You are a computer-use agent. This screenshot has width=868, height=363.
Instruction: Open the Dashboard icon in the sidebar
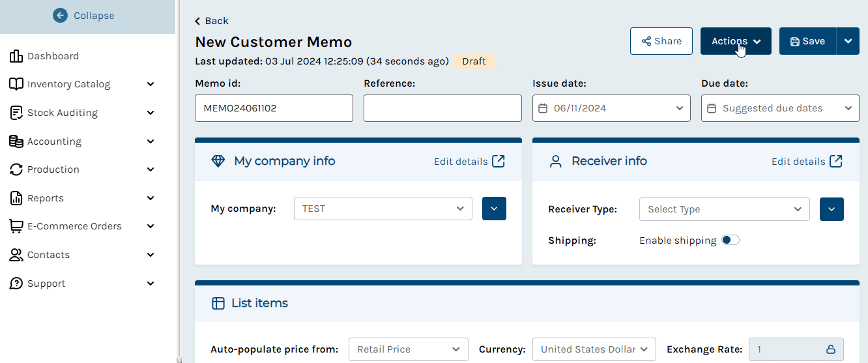click(16, 56)
